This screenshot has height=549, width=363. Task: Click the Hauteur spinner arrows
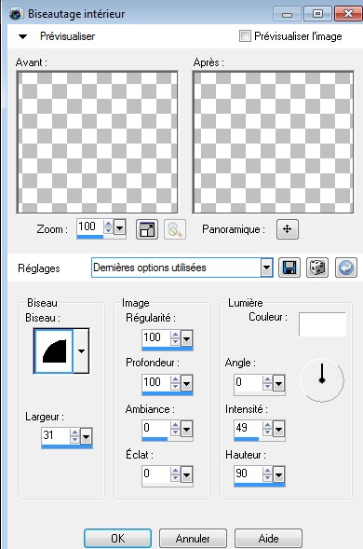click(267, 474)
